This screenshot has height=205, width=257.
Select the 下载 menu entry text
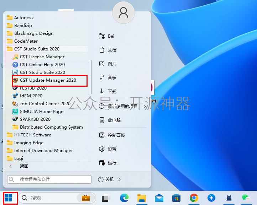(112, 91)
